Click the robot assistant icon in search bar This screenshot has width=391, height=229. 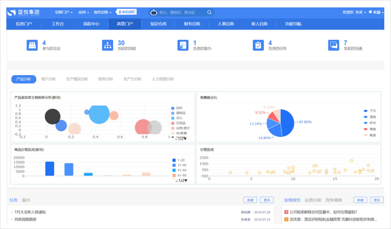pos(153,12)
